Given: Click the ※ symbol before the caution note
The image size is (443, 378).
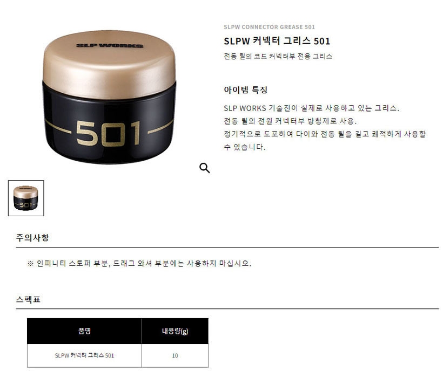Looking at the screenshot, I should coord(30,264).
